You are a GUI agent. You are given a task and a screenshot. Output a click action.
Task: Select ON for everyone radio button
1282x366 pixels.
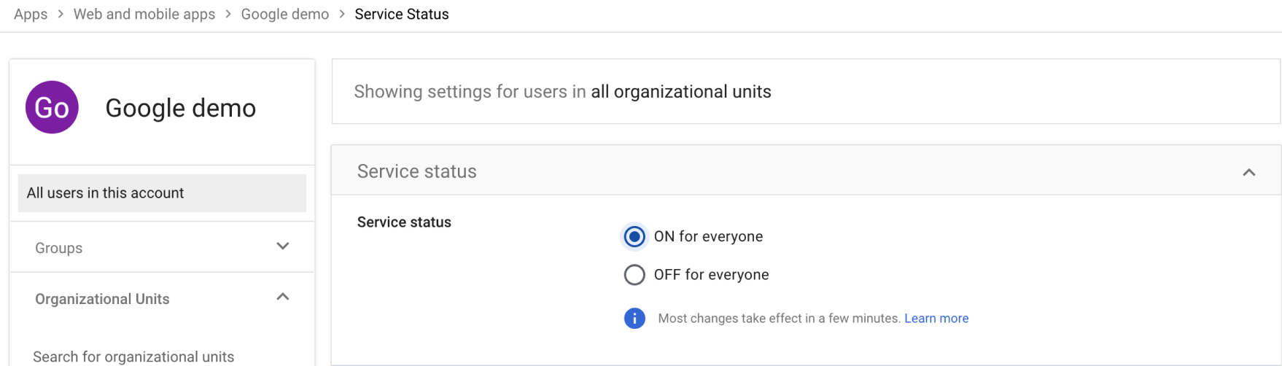634,237
